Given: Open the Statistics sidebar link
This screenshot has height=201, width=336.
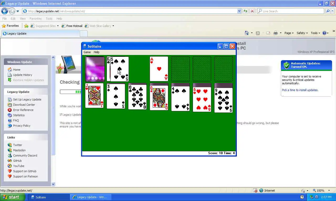Looking at the screenshot, I should tap(19, 115).
